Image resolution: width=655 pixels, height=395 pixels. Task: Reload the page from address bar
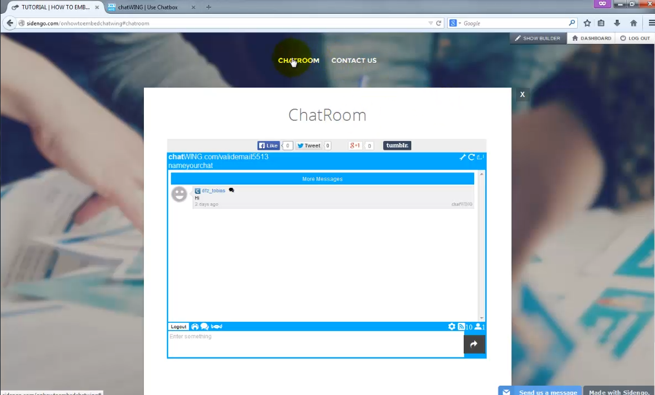click(x=439, y=23)
